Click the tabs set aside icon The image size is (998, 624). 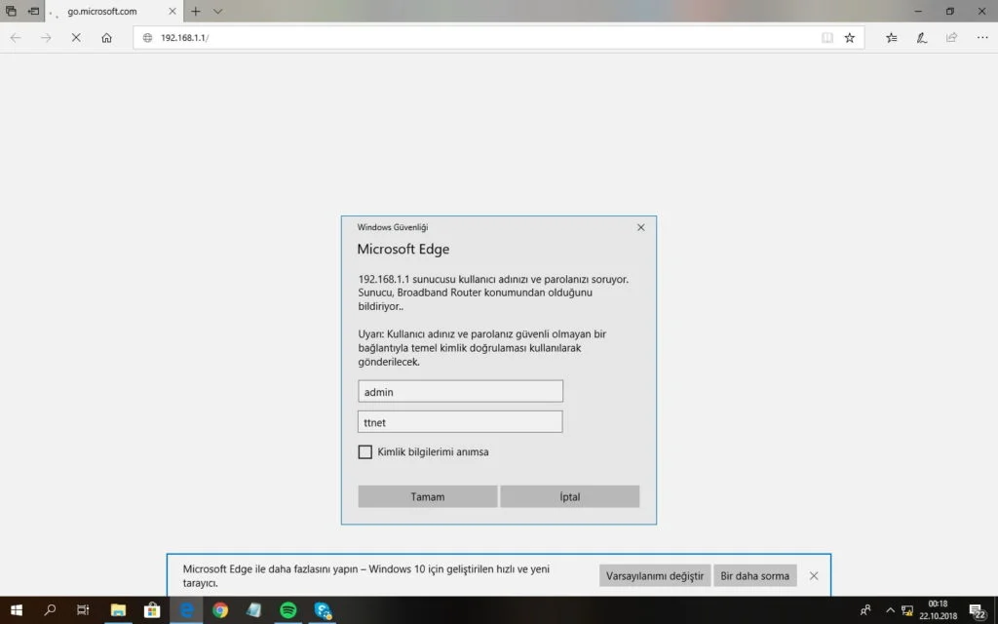tap(11, 11)
